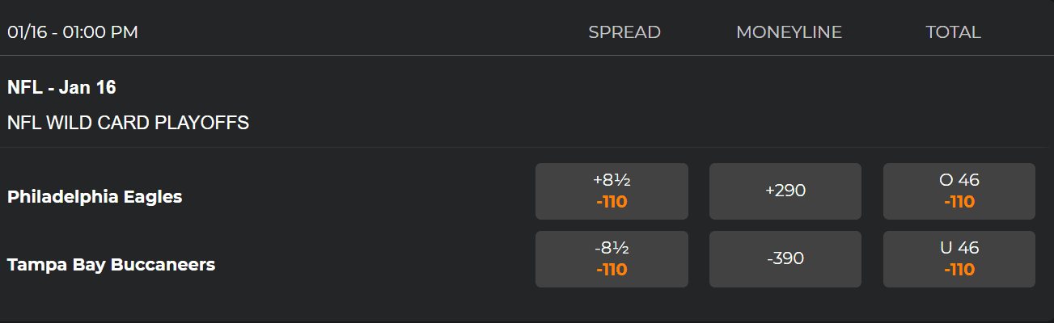Click orange -110 price under U 46
Viewport: 1054px width, 323px height.
(959, 270)
